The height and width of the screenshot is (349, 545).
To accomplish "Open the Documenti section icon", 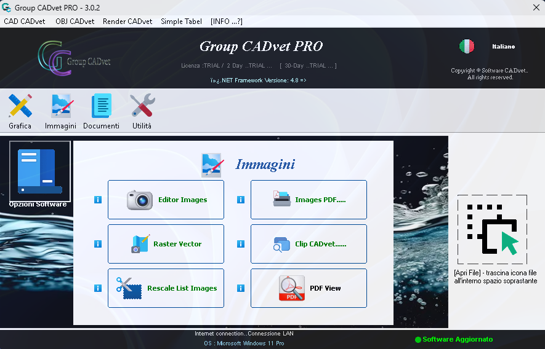I will [x=101, y=106].
